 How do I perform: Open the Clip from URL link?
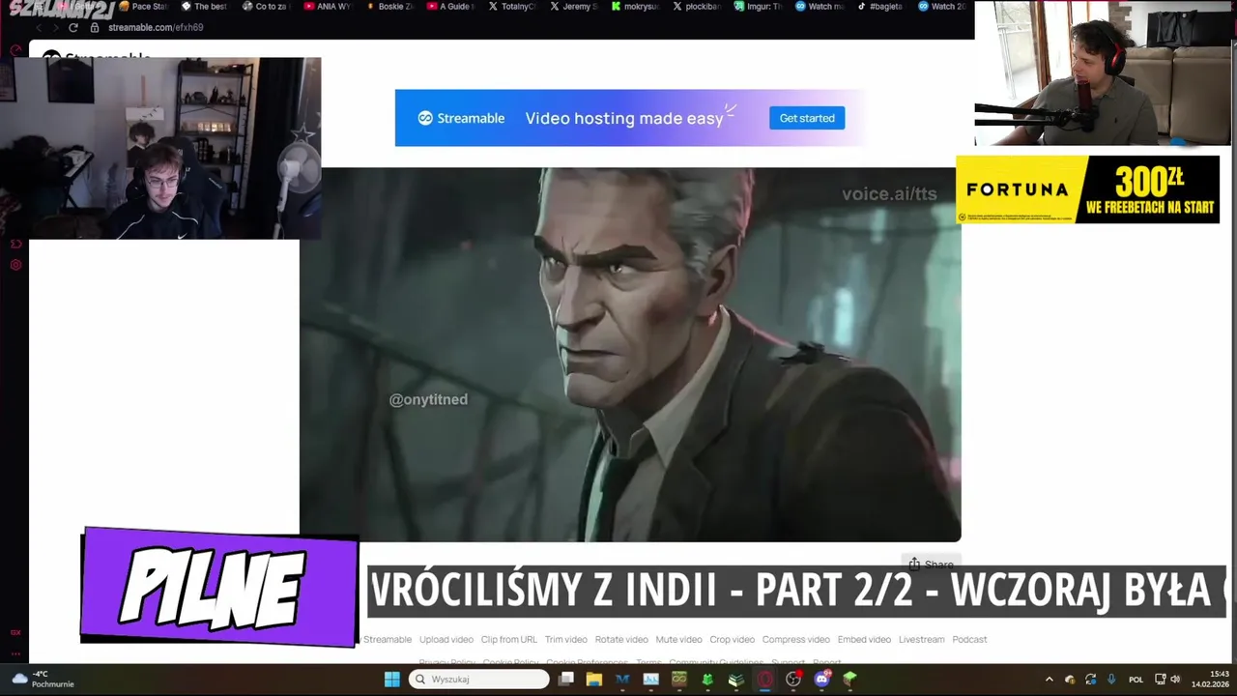[x=508, y=639]
